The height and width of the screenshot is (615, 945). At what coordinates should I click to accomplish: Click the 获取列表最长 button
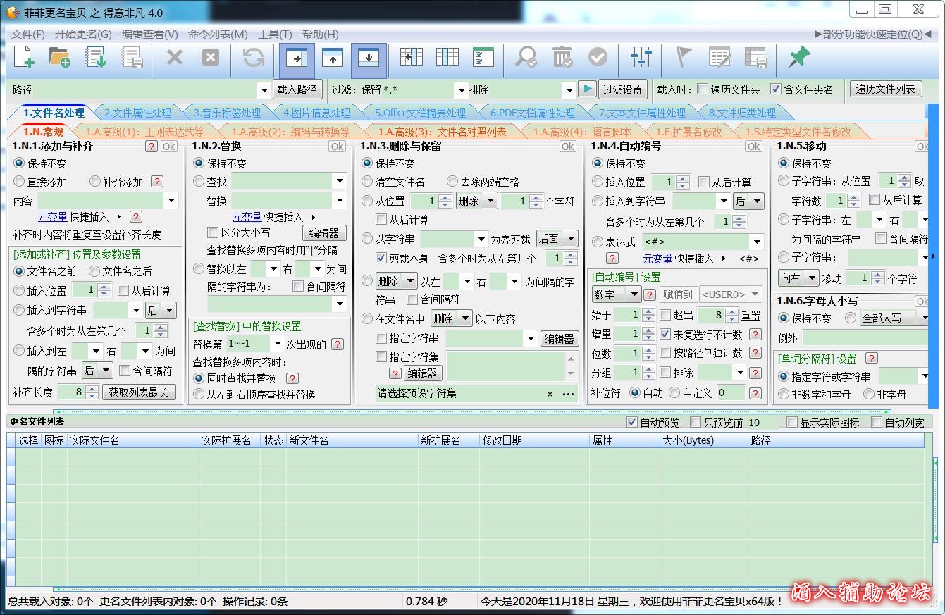pyautogui.click(x=139, y=392)
